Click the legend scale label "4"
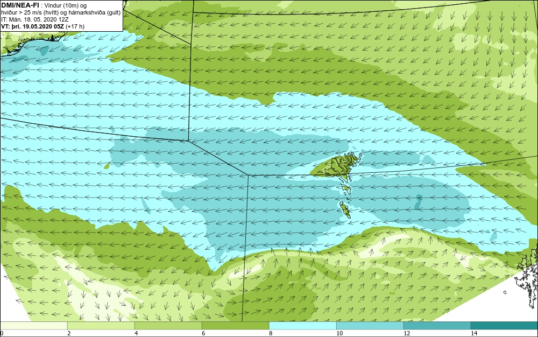538x337 pixels. [x=136, y=333]
